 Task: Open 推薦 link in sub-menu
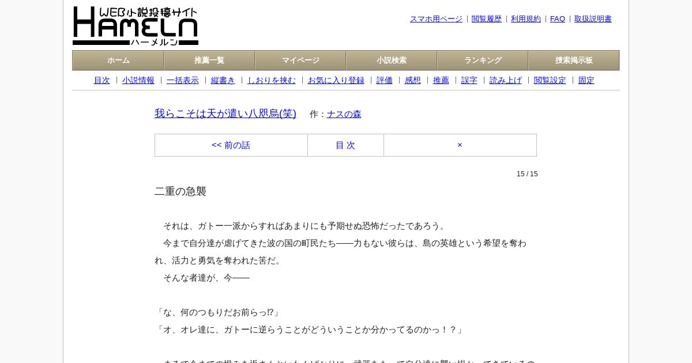point(441,81)
